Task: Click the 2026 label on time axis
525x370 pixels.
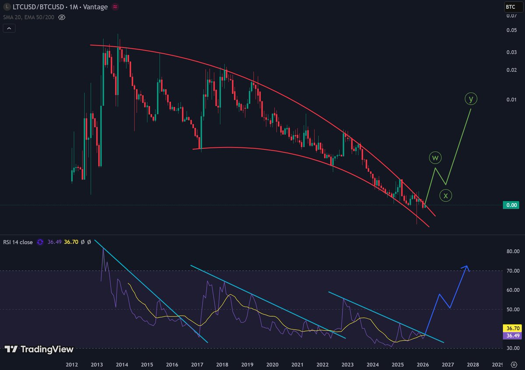Action: [423, 364]
